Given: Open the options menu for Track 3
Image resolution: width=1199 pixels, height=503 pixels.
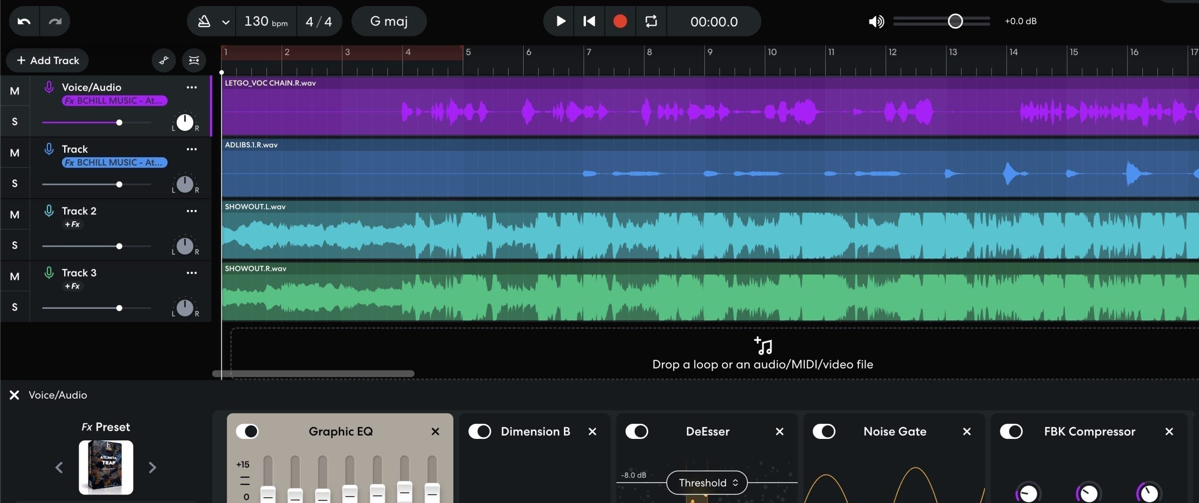Looking at the screenshot, I should [192, 273].
